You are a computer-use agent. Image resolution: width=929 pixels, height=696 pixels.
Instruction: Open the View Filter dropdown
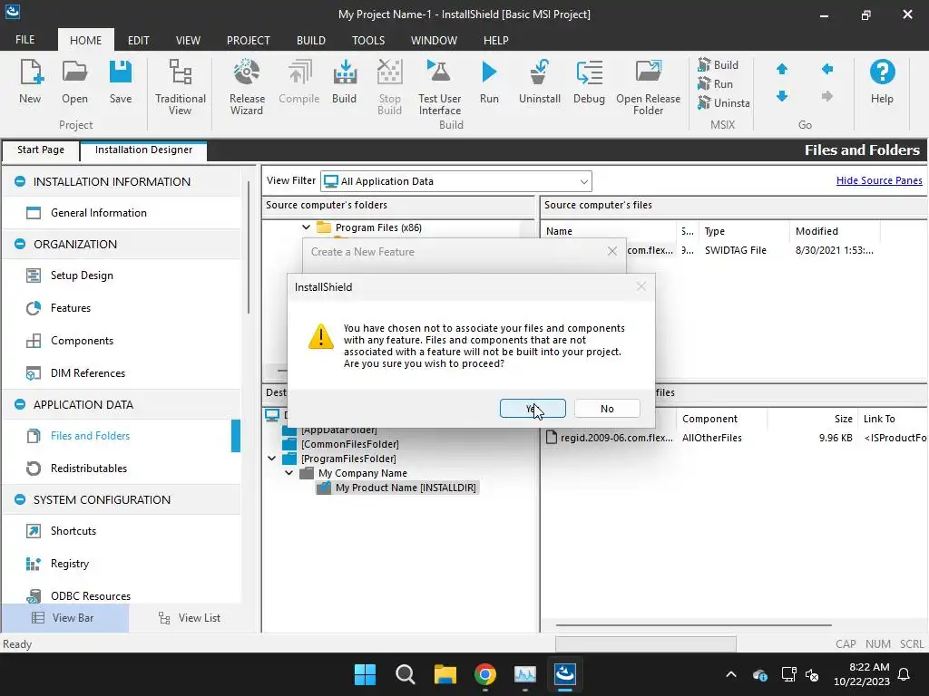(583, 181)
